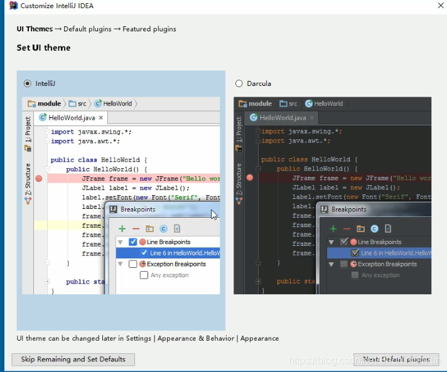Toggle Line 6 in HelloWorld checkbox in Darcula preview
This screenshot has height=372, width=447.
click(x=355, y=253)
